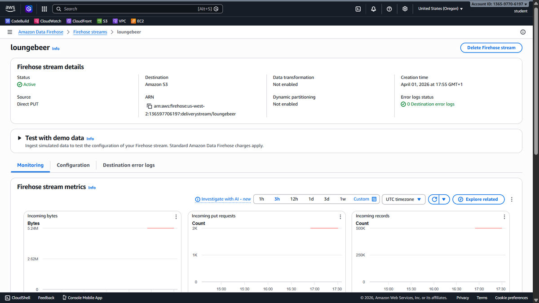Open Info link beside Test with demo data

[x=90, y=139]
